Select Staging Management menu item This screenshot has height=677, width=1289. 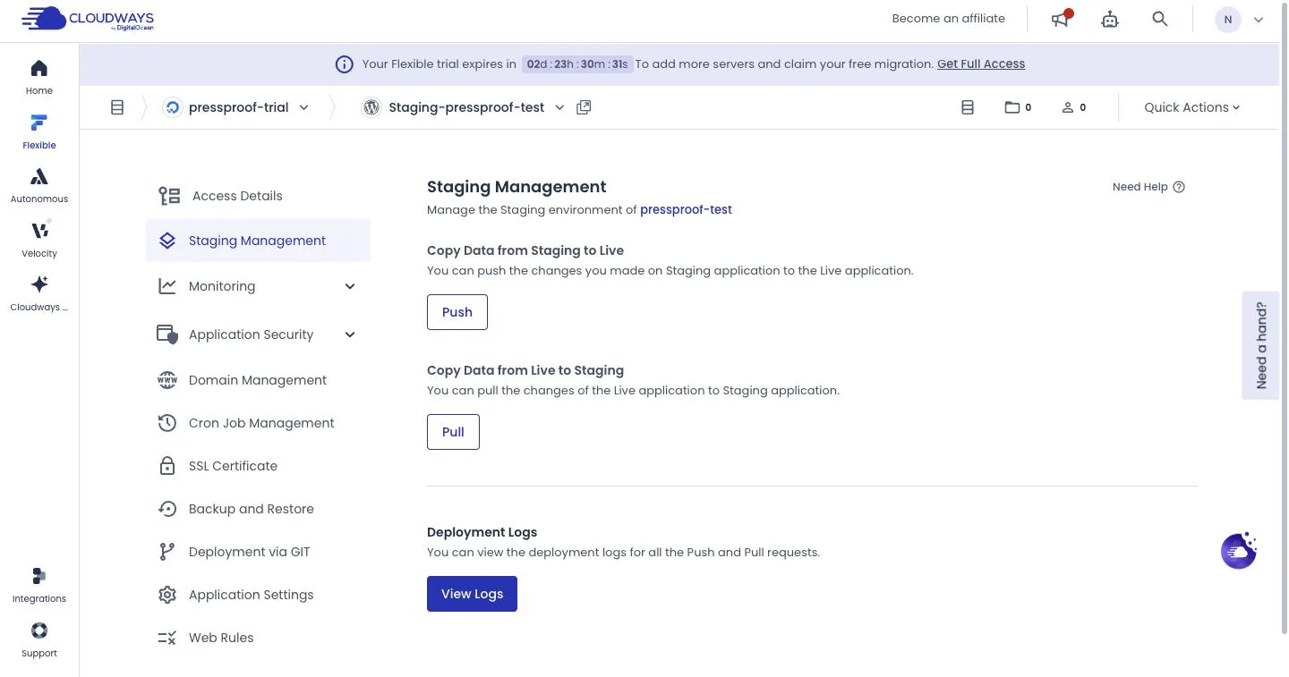(258, 241)
